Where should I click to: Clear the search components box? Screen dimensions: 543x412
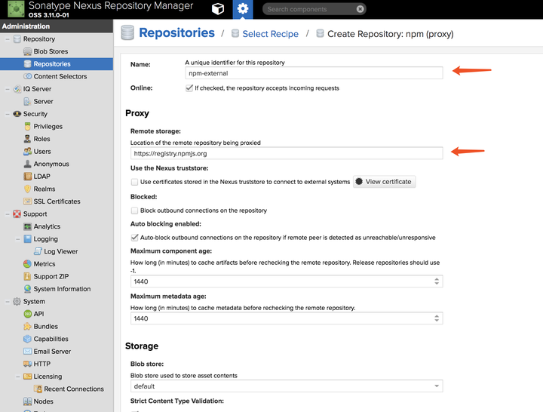click(360, 9)
